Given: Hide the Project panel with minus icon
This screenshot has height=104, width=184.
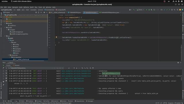Looking at the screenshot, I should click(x=47, y=12).
